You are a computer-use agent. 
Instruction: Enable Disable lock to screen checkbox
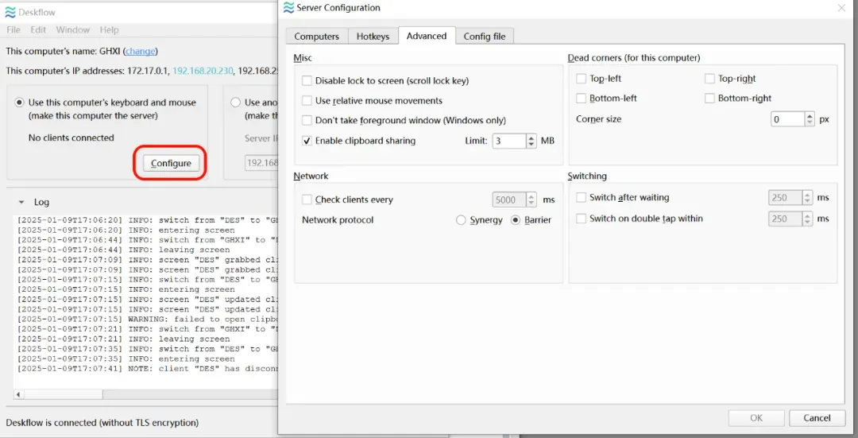tap(307, 80)
